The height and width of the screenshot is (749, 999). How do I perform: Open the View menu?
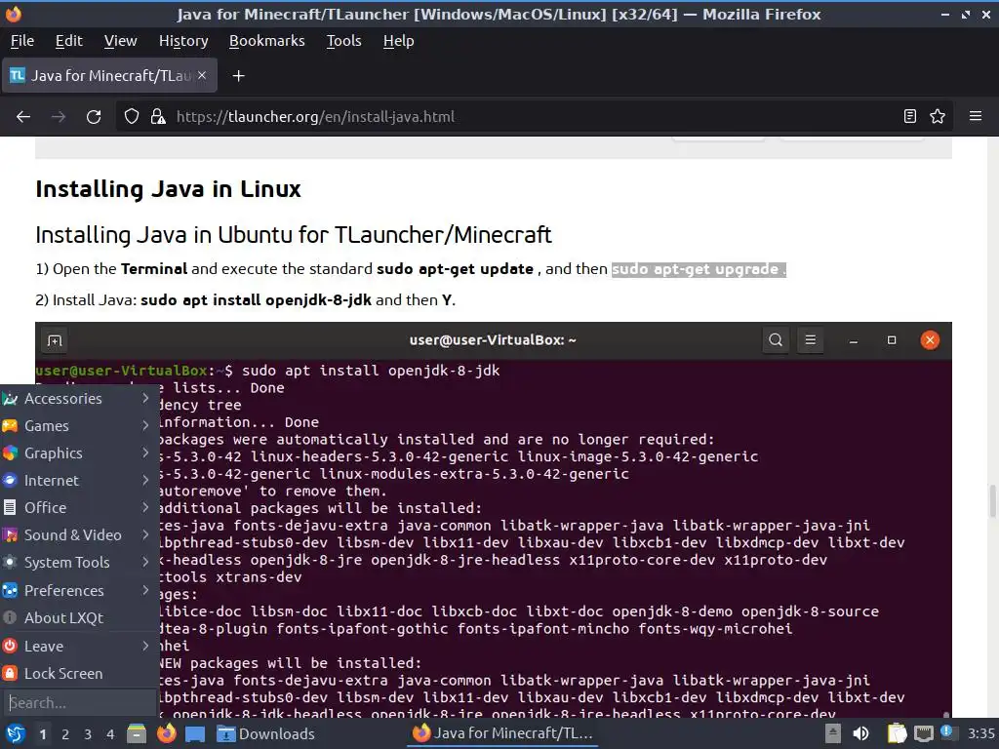point(120,41)
